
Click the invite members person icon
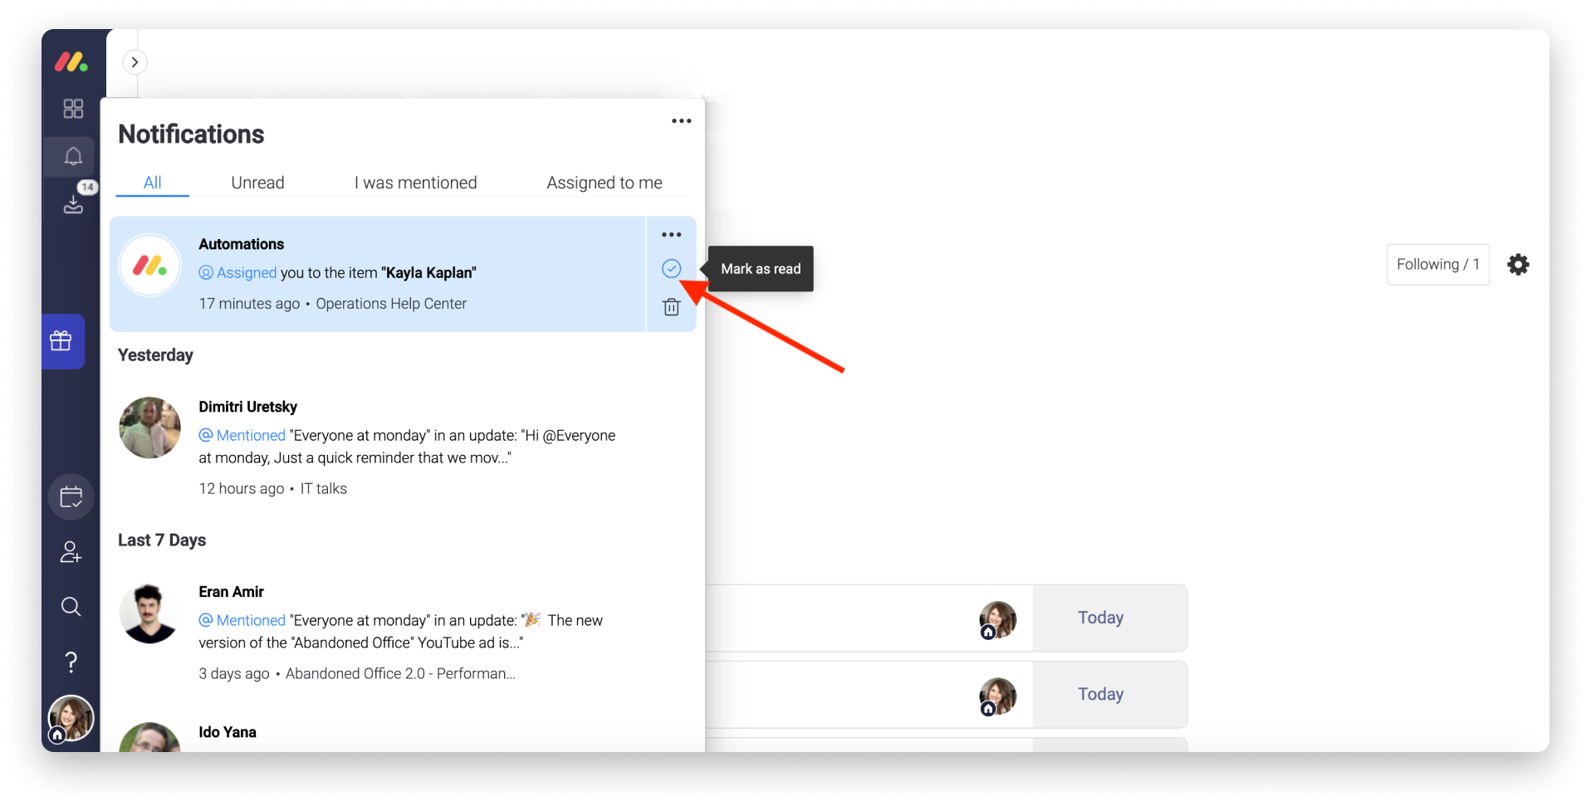coord(71,552)
